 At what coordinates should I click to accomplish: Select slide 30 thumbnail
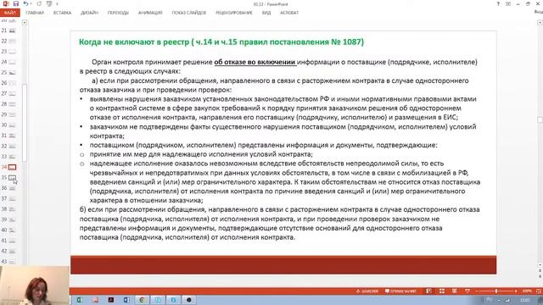coord(12,125)
